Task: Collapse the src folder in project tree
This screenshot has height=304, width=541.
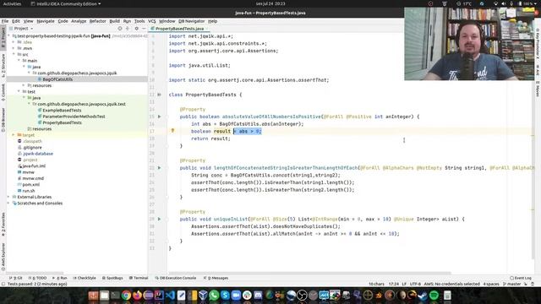Action: [x=14, y=54]
